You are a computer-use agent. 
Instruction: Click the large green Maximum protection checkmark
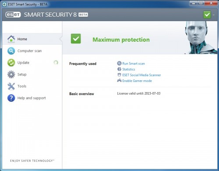click(x=76, y=39)
